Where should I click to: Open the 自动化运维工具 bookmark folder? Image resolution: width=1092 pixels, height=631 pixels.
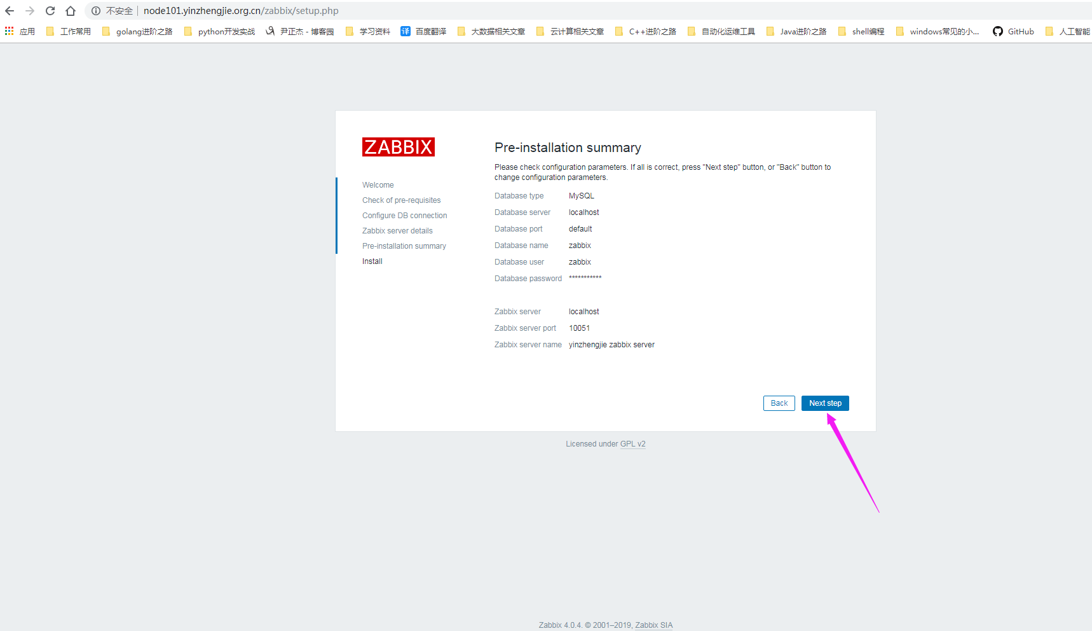(x=721, y=31)
